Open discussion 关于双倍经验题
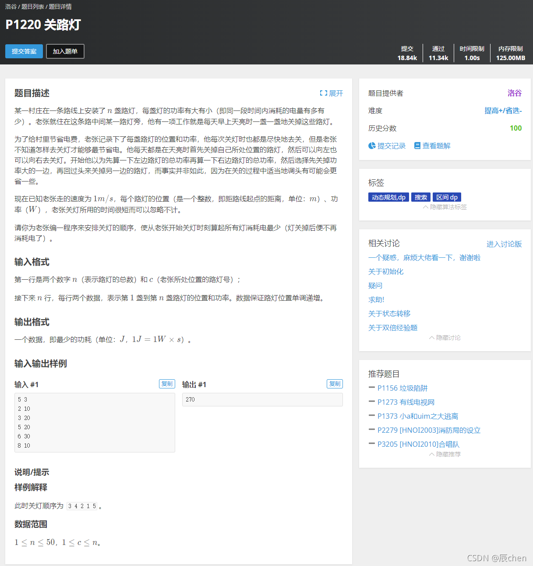 click(393, 327)
